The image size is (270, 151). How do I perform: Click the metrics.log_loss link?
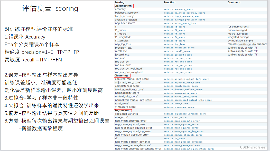pyautogui.click(x=174, y=44)
